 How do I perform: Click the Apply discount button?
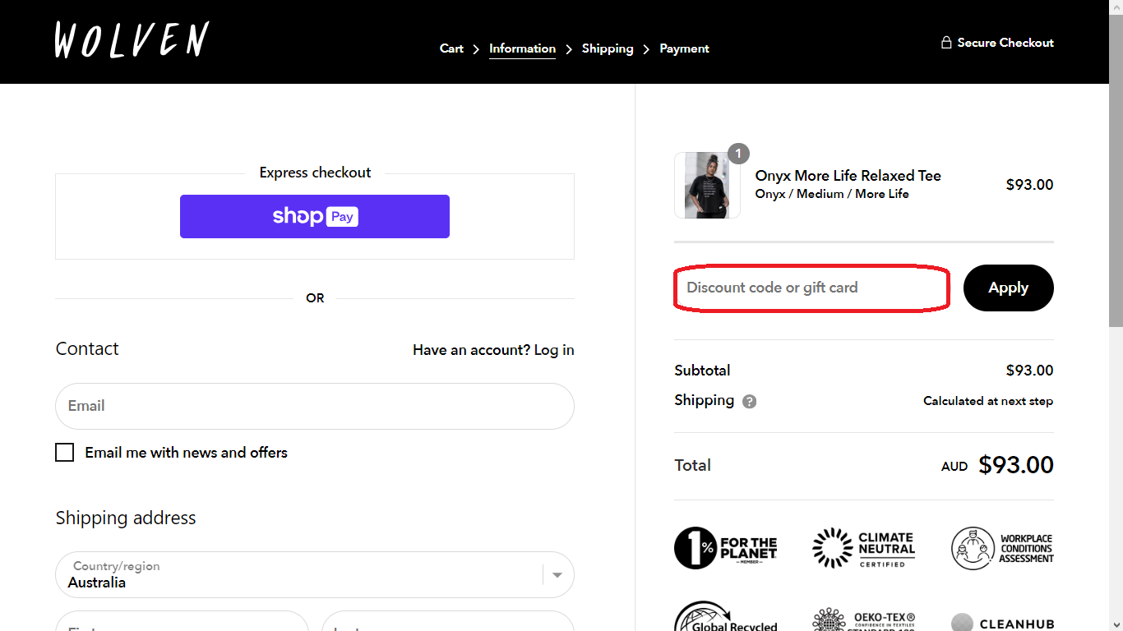1008,288
